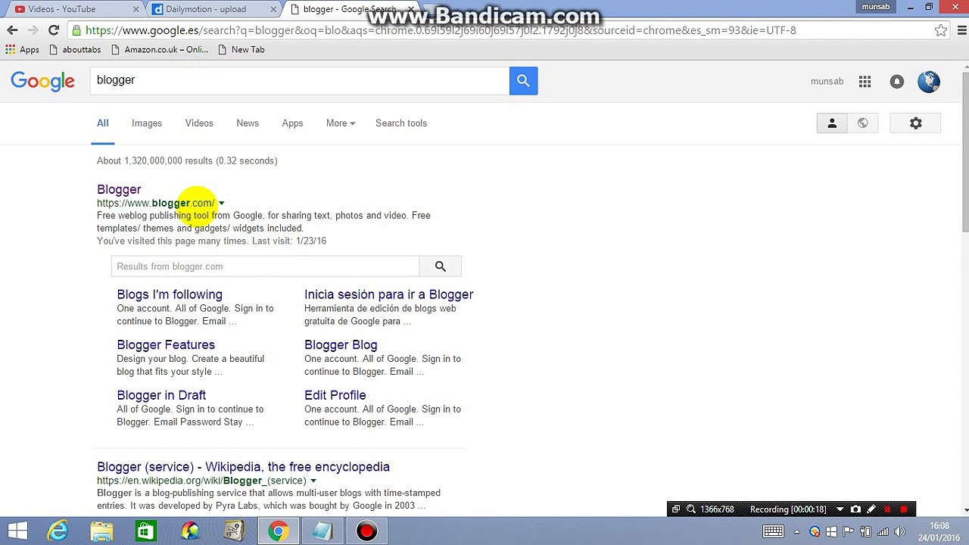Click the Bandicam magnifier find-window icon
The image size is (969, 545).
pos(692,509)
